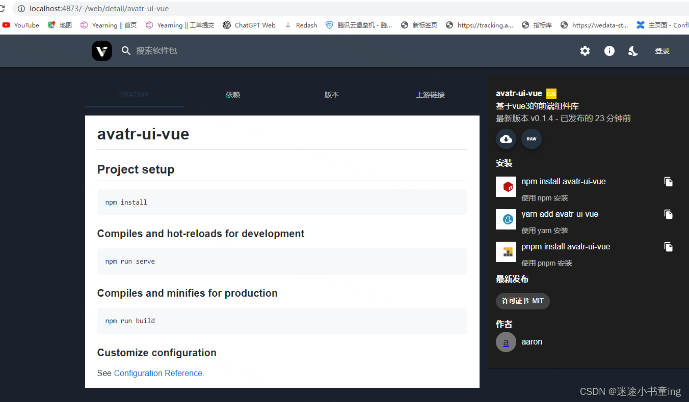Open the Redash bookmark
This screenshot has width=689, height=402.
(301, 25)
